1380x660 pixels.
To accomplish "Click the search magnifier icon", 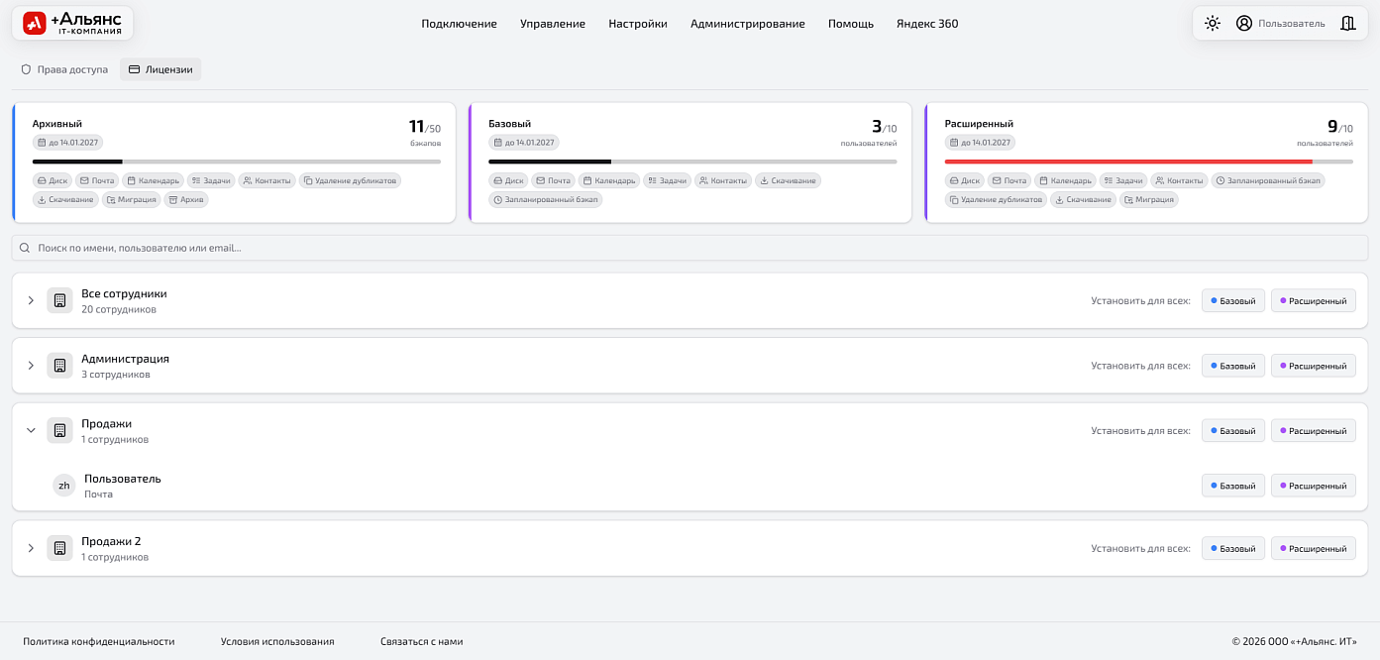I will point(25,248).
